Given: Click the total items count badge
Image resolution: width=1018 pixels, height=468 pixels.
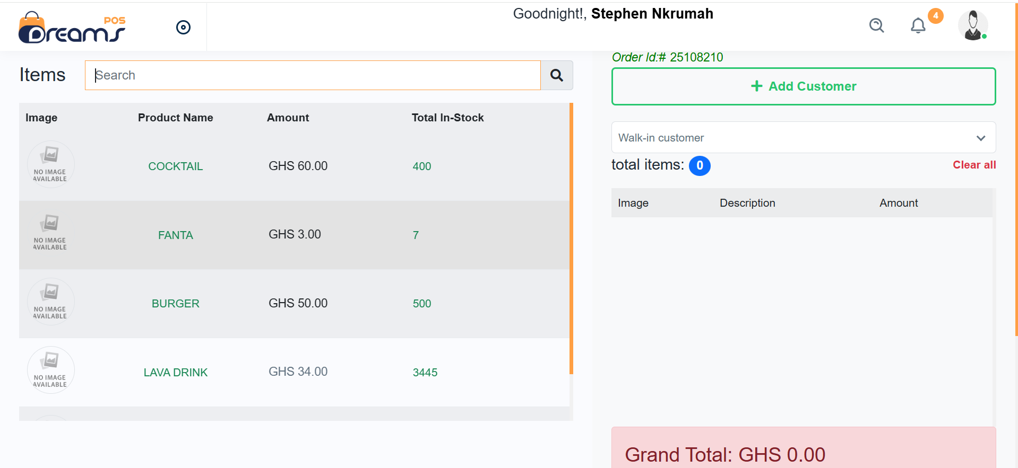Looking at the screenshot, I should (x=699, y=166).
